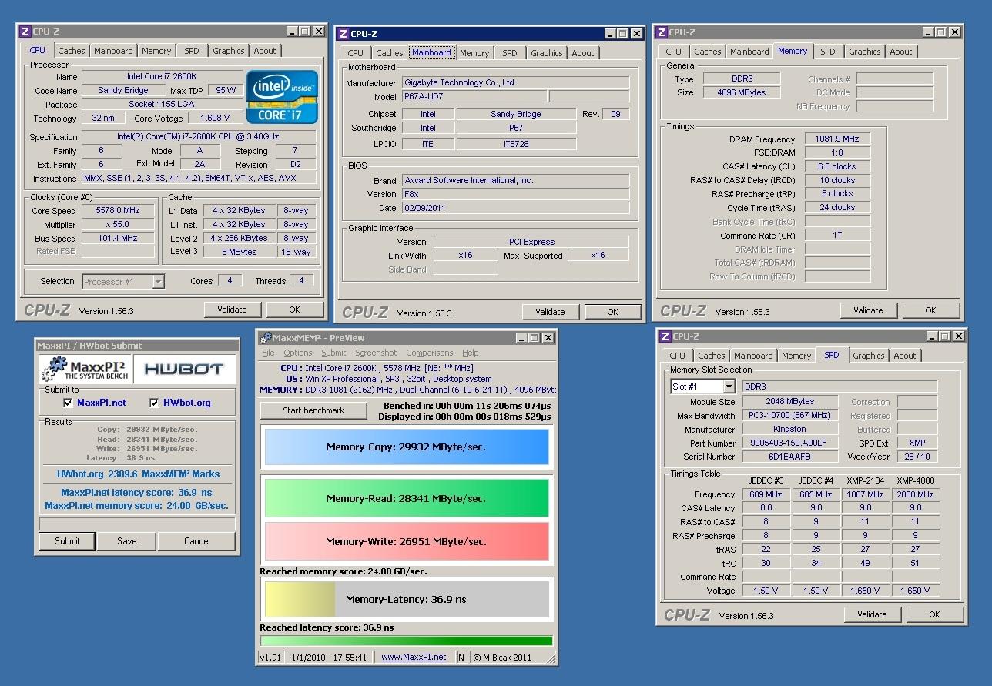The height and width of the screenshot is (686, 992).
Task: Open Graphics tab in Memory window
Action: (x=865, y=52)
